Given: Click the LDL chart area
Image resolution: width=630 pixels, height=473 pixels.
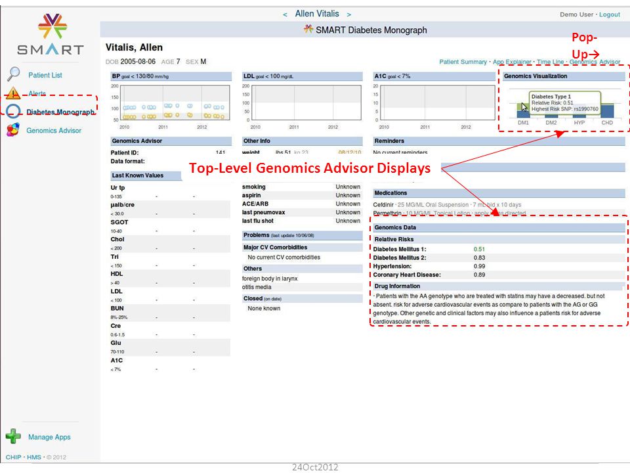Looking at the screenshot, I should coord(306,102).
